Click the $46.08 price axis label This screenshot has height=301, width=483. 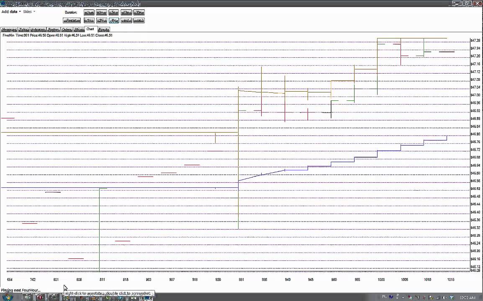(475, 270)
